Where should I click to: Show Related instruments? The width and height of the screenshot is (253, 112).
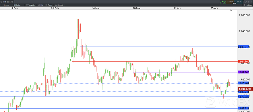coord(59,5)
